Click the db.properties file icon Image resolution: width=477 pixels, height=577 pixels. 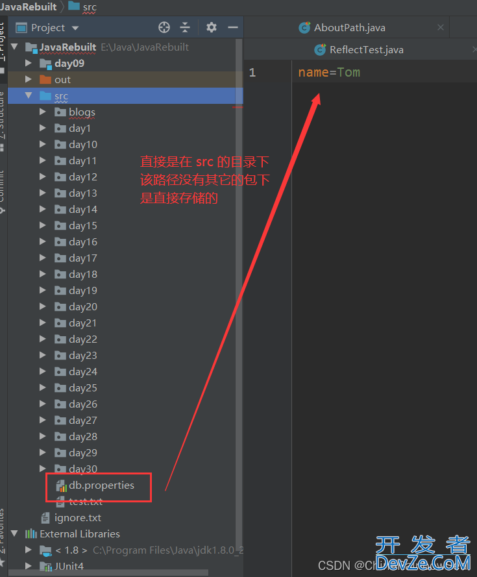[61, 485]
